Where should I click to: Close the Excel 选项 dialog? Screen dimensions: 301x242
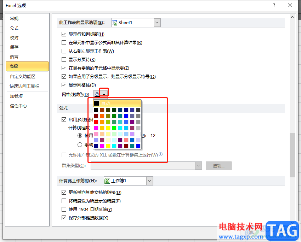click(x=290, y=5)
